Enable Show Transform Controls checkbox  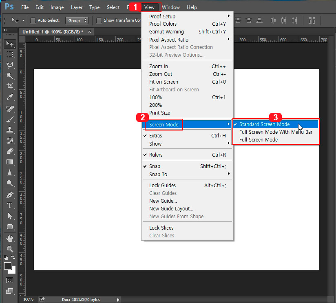(x=99, y=20)
